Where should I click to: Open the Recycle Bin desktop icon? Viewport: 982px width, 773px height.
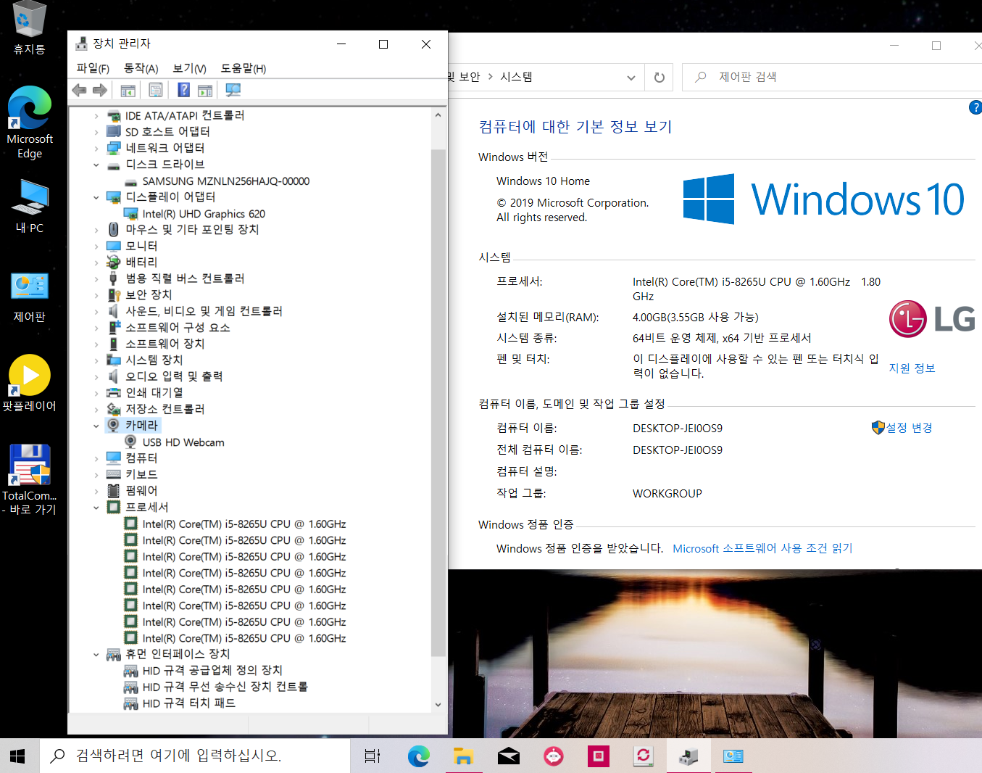(29, 28)
